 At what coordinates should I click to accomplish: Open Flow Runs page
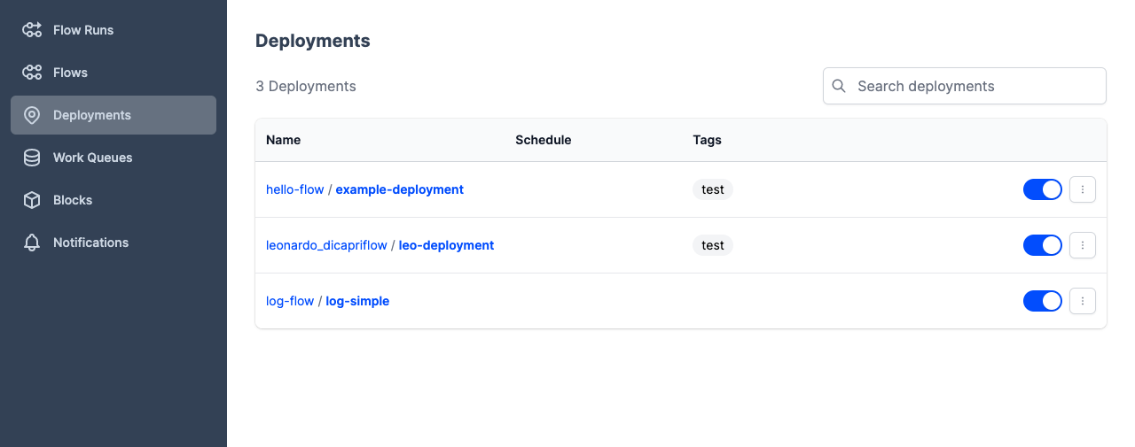coord(113,30)
